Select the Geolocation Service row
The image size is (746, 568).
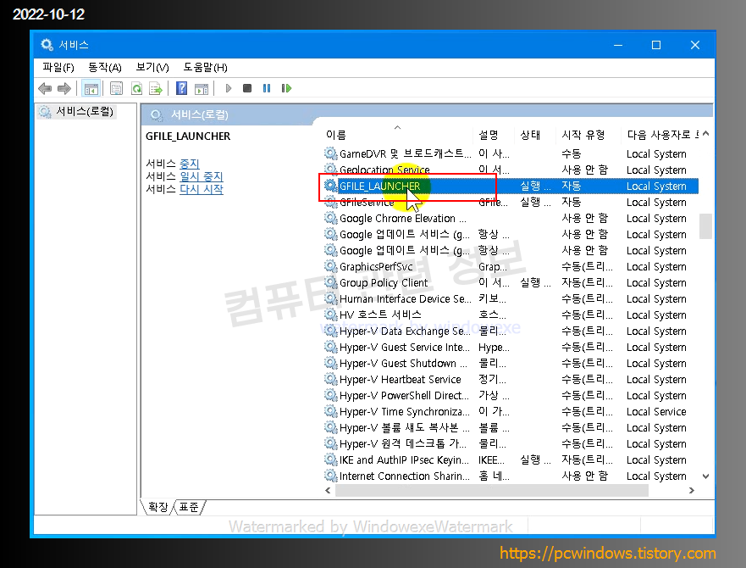coord(511,170)
